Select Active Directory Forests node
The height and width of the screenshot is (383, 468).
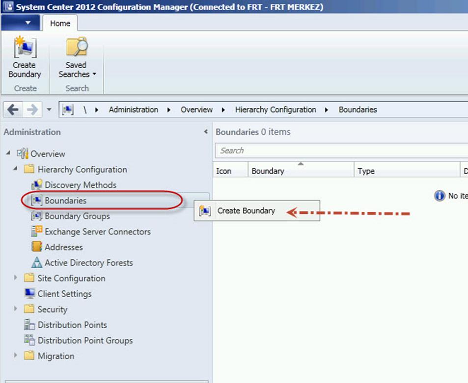point(88,263)
